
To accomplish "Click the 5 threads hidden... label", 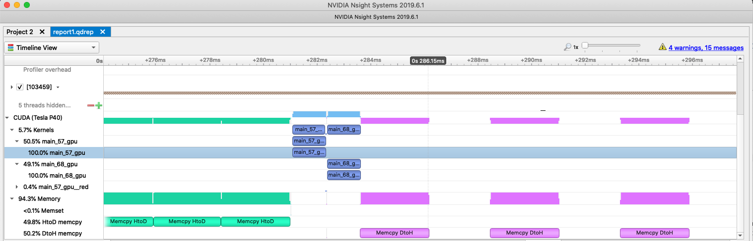I will point(45,105).
